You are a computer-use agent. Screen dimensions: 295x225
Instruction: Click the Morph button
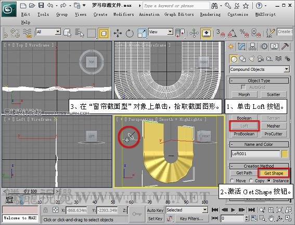244,94
